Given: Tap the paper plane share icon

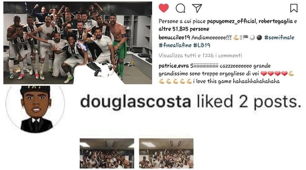Looking at the screenshot, I should (x=197, y=8).
